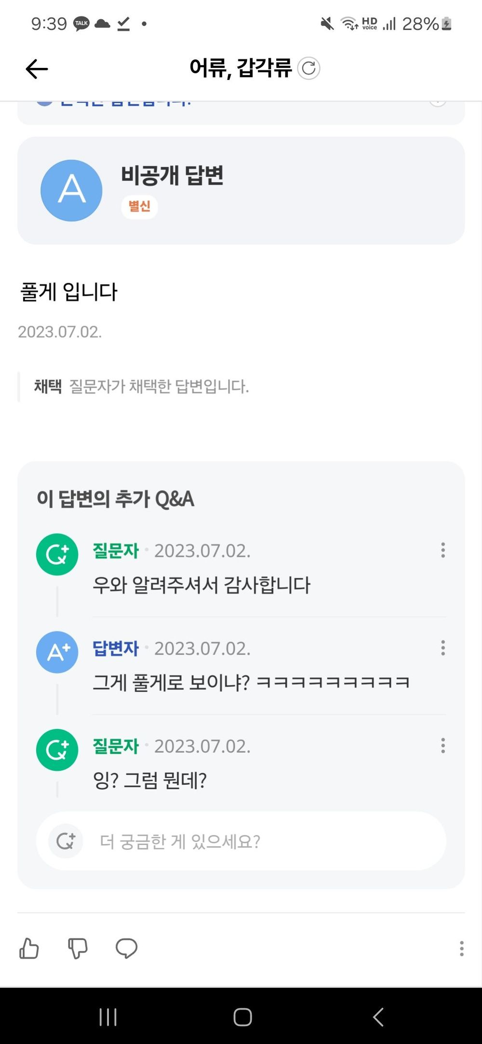The width and height of the screenshot is (482, 1044).
Task: Open the options menu for 우와 알려주셔서 감사합니다
Action: pyautogui.click(x=443, y=550)
